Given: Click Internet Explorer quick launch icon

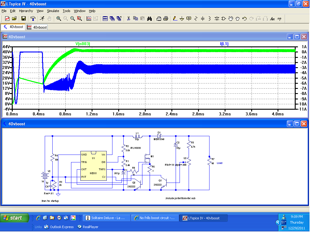Looking at the screenshot, I should pos(38,218).
